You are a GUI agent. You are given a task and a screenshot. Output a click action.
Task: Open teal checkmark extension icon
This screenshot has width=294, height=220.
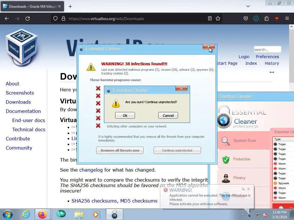pyautogui.click(x=256, y=19)
